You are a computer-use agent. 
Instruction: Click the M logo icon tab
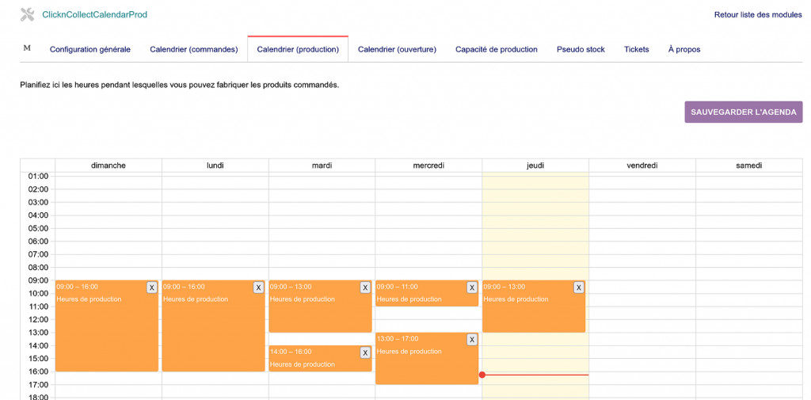(x=27, y=48)
